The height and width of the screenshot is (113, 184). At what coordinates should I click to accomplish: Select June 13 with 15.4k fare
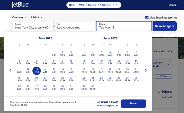127,62
